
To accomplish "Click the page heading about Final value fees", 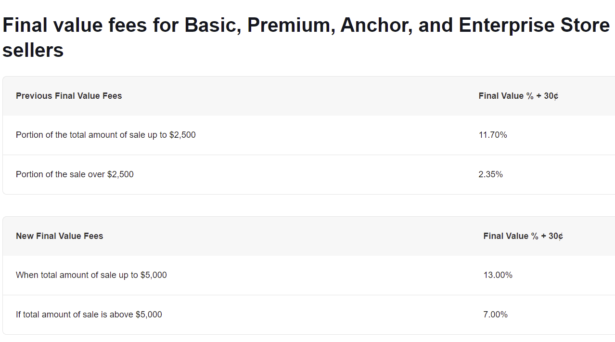I will coord(306,38).
